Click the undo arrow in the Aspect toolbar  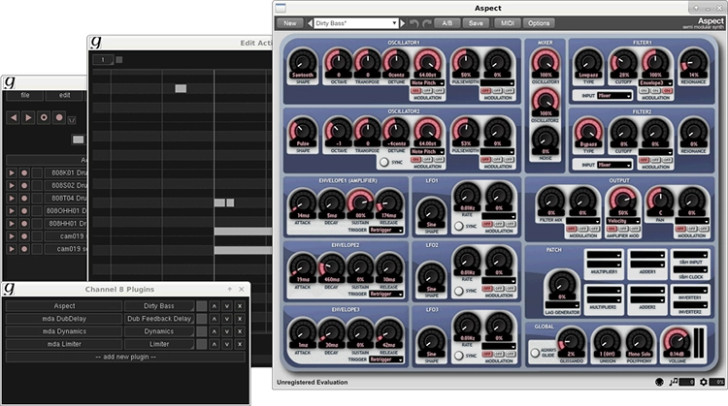(x=414, y=23)
